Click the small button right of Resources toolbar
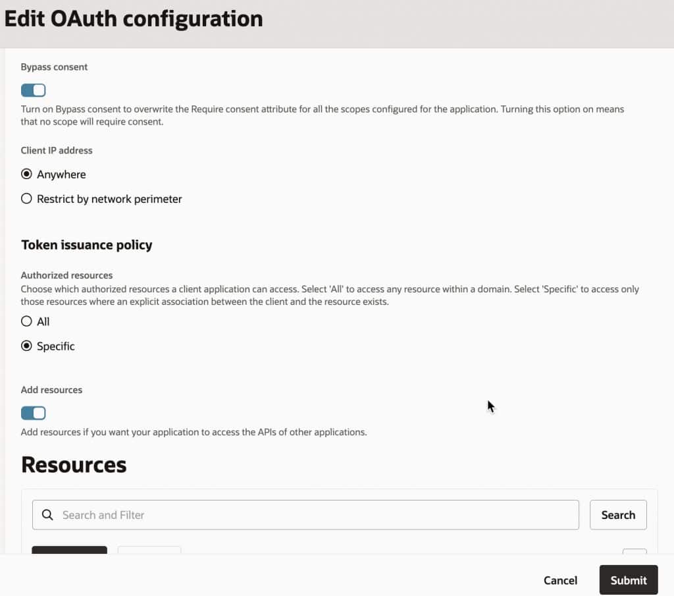Image resolution: width=674 pixels, height=596 pixels. (x=635, y=551)
